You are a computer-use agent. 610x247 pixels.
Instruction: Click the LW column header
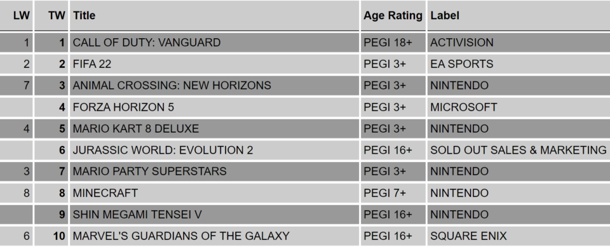pos(21,16)
